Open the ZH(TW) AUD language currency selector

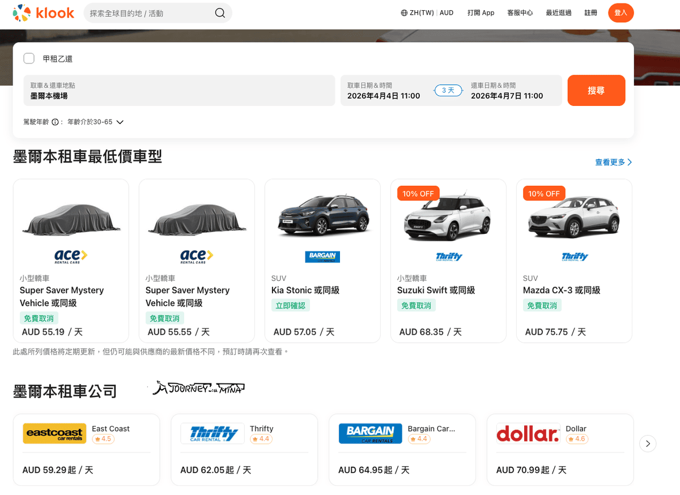coord(427,13)
